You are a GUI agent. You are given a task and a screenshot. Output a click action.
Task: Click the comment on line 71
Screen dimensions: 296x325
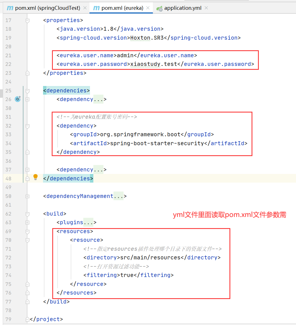point(152,249)
